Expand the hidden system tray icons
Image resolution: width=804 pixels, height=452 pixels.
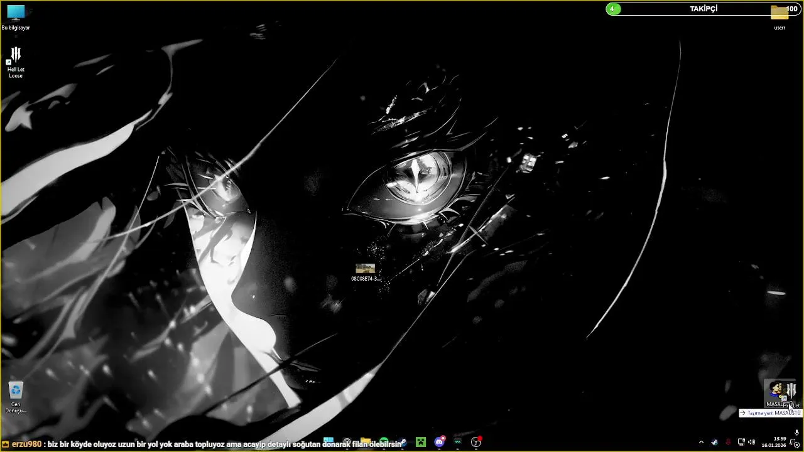(x=701, y=442)
